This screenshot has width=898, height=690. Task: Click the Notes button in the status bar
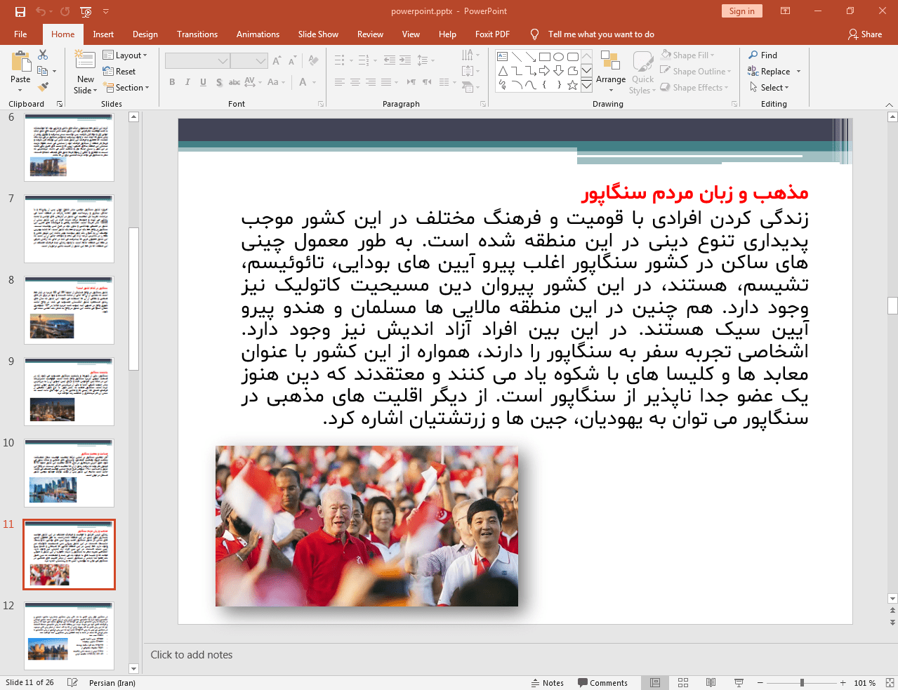click(x=548, y=683)
